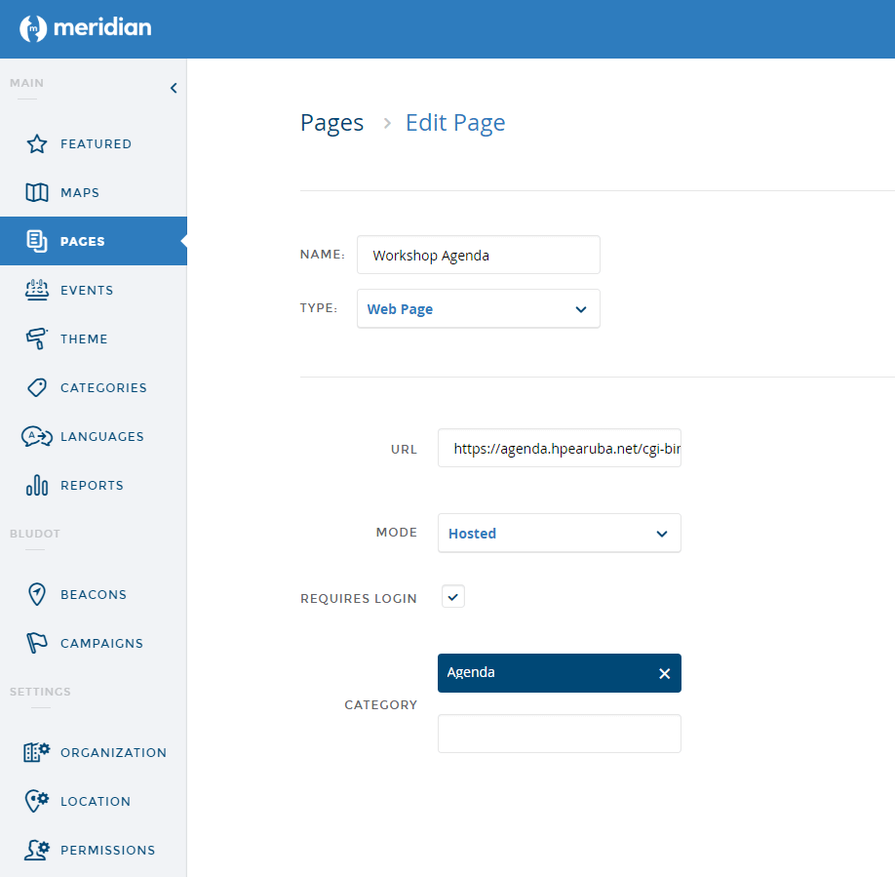This screenshot has height=877, width=895.
Task: Expand the Mode dropdown set to Hosted
Action: pyautogui.click(x=559, y=534)
